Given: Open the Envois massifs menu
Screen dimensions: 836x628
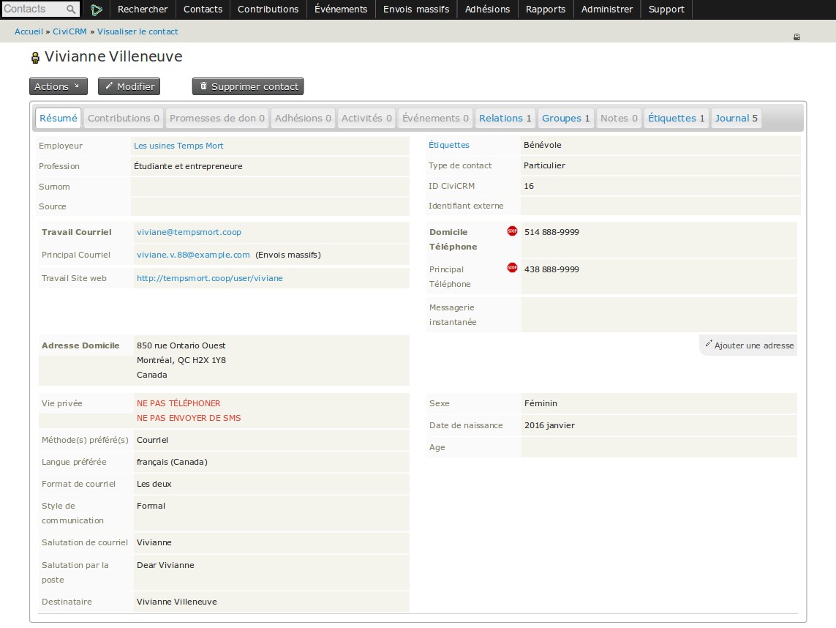Looking at the screenshot, I should pyautogui.click(x=417, y=10).
